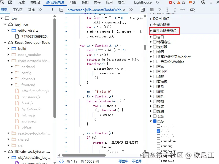Check the mousedown event breakpoint
This screenshot has width=219, height=164.
click(x=158, y=141)
